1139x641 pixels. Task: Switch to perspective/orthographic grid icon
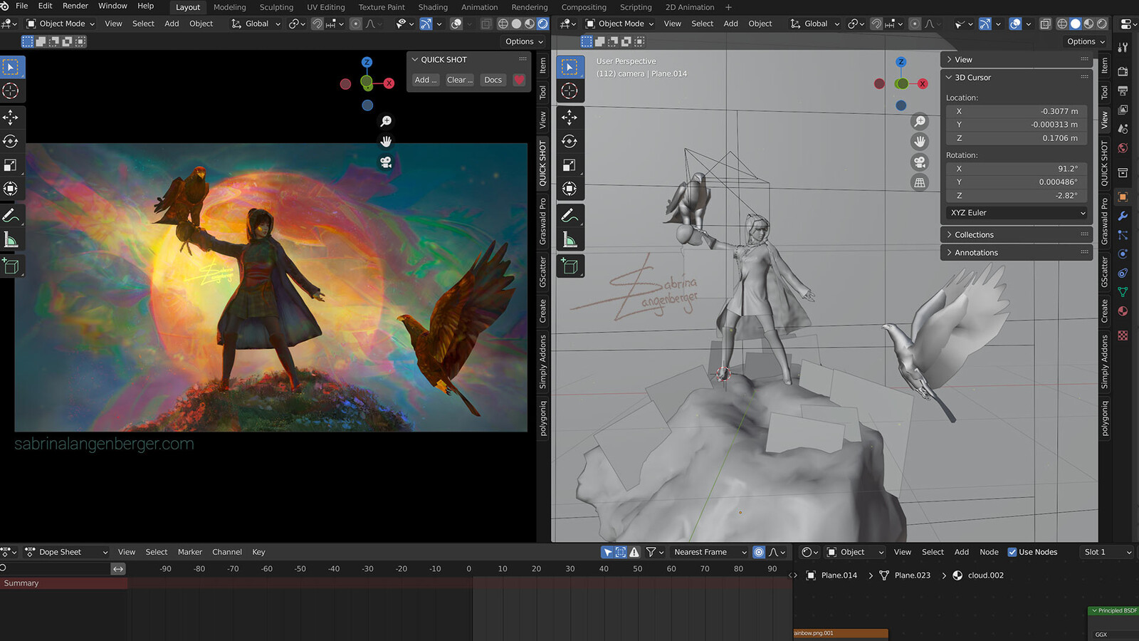coord(920,183)
